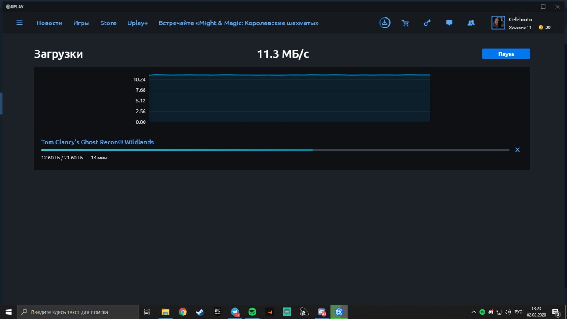The width and height of the screenshot is (567, 319).
Task: Open the satellite dish app on taskbar
Action: point(304,312)
